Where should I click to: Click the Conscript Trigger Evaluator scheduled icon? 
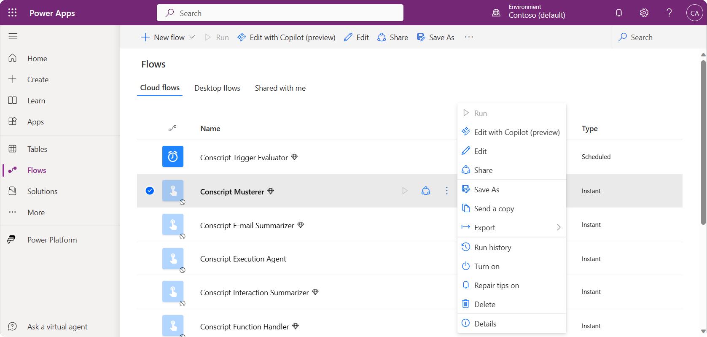[x=173, y=156]
